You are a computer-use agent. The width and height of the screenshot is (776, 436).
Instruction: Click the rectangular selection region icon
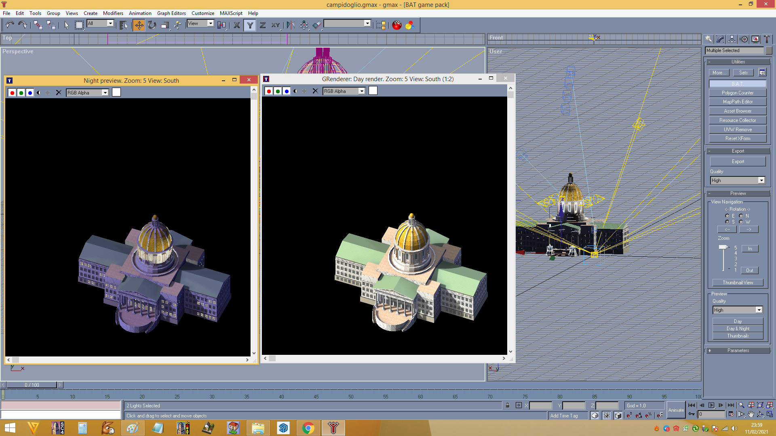79,25
